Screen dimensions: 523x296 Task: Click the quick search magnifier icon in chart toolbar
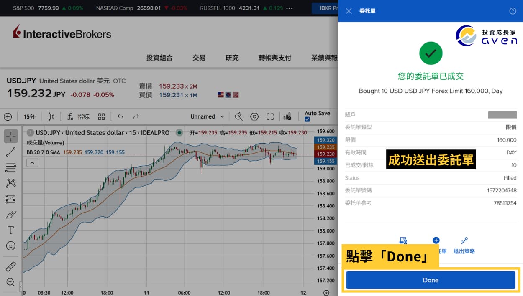click(x=238, y=117)
